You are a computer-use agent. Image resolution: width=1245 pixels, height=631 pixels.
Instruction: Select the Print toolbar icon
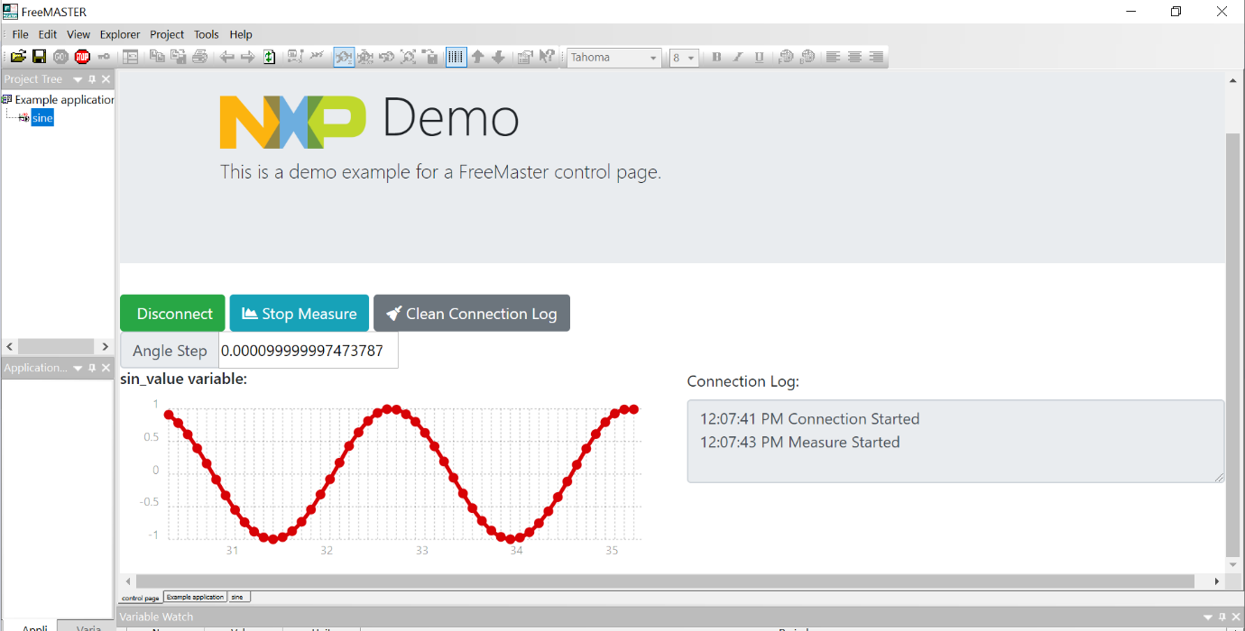(198, 56)
